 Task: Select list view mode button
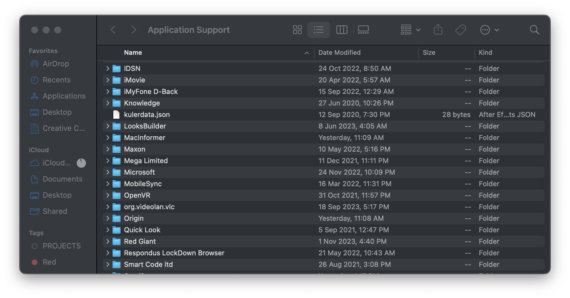[319, 30]
